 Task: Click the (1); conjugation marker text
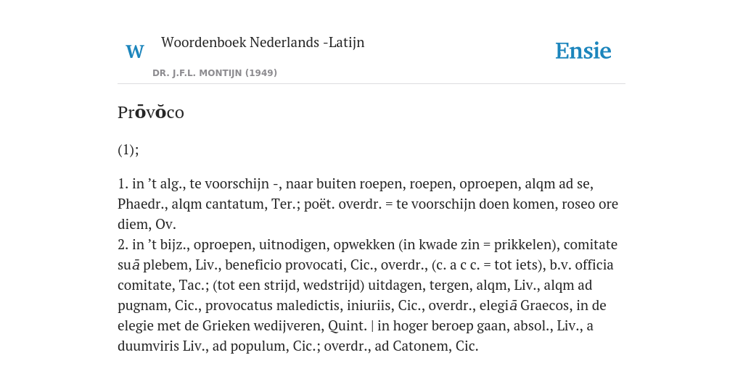pos(128,150)
